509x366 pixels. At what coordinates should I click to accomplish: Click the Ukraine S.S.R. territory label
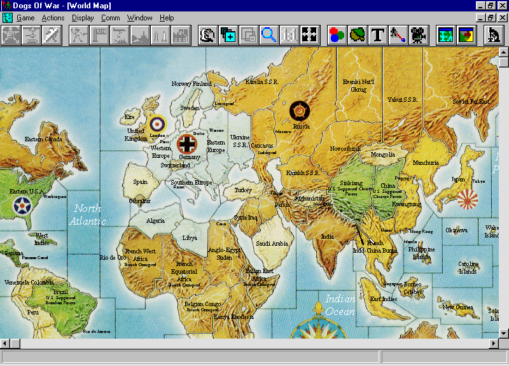(240, 141)
